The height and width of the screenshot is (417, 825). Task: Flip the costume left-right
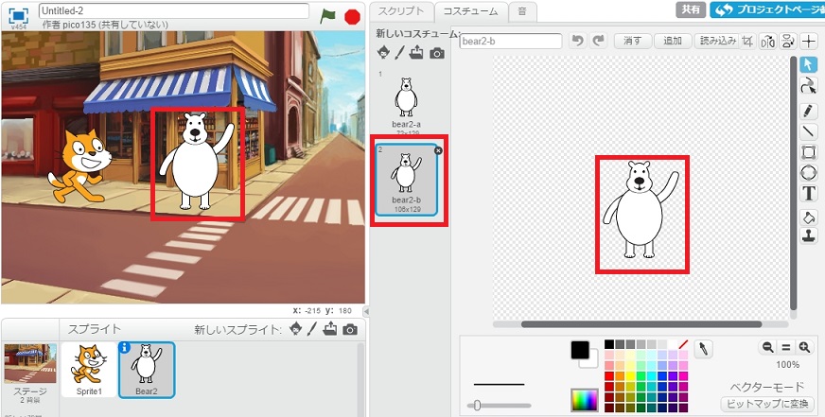767,41
